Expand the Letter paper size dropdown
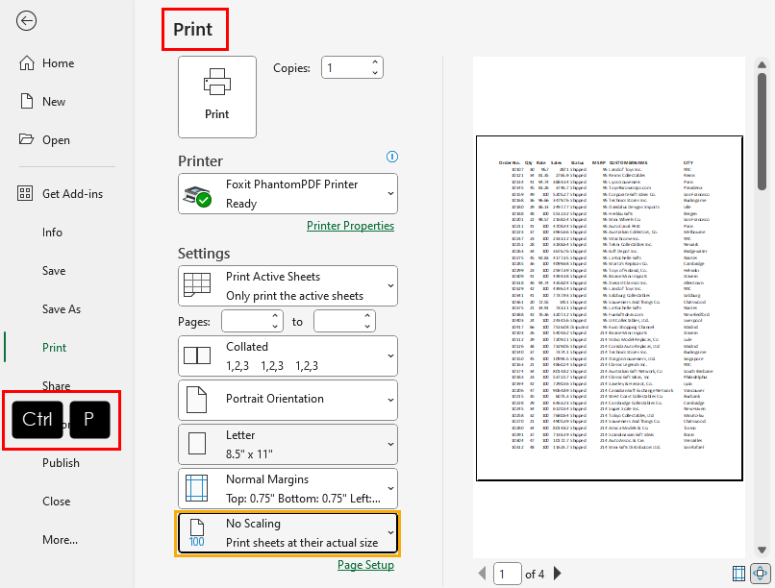This screenshot has width=775, height=588. coord(287,444)
